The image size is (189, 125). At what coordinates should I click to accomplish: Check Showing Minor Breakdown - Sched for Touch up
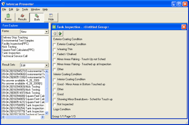coord(54,100)
